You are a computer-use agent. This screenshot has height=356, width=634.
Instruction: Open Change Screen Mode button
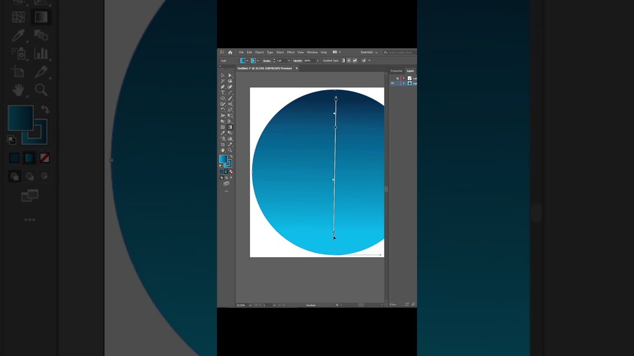click(226, 183)
